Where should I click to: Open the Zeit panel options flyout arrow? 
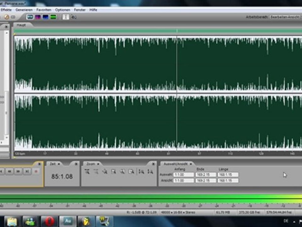pyautogui.click(x=76, y=164)
